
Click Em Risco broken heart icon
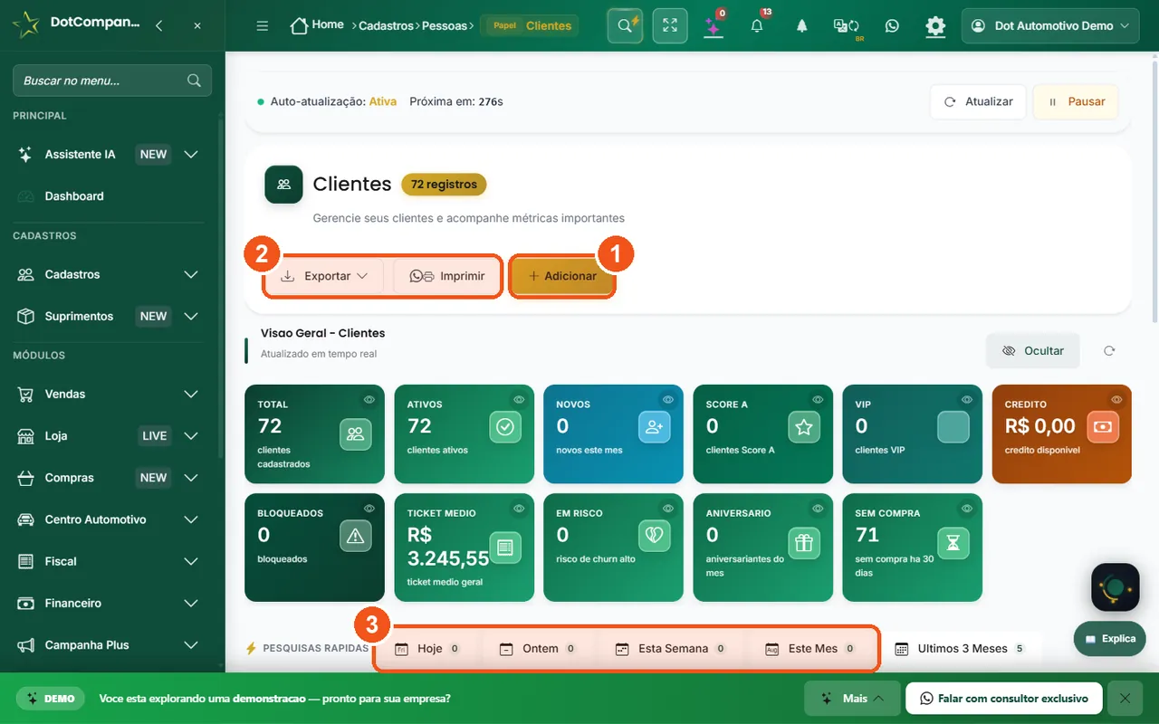655,536
